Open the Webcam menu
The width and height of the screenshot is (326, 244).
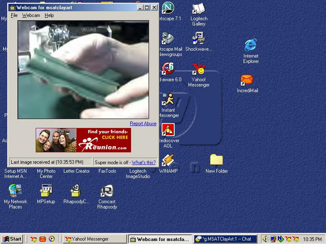click(31, 15)
